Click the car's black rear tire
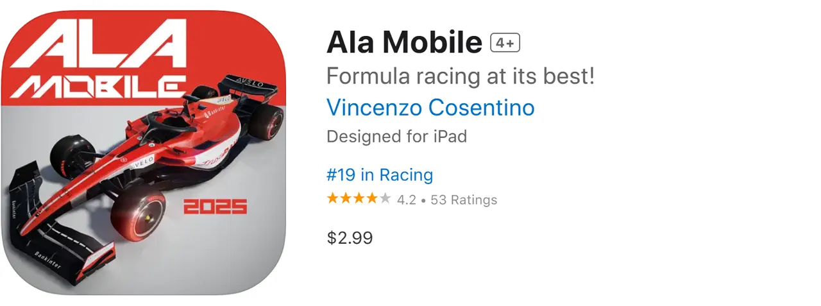Screen dimensions: 821x306 [x=267, y=122]
